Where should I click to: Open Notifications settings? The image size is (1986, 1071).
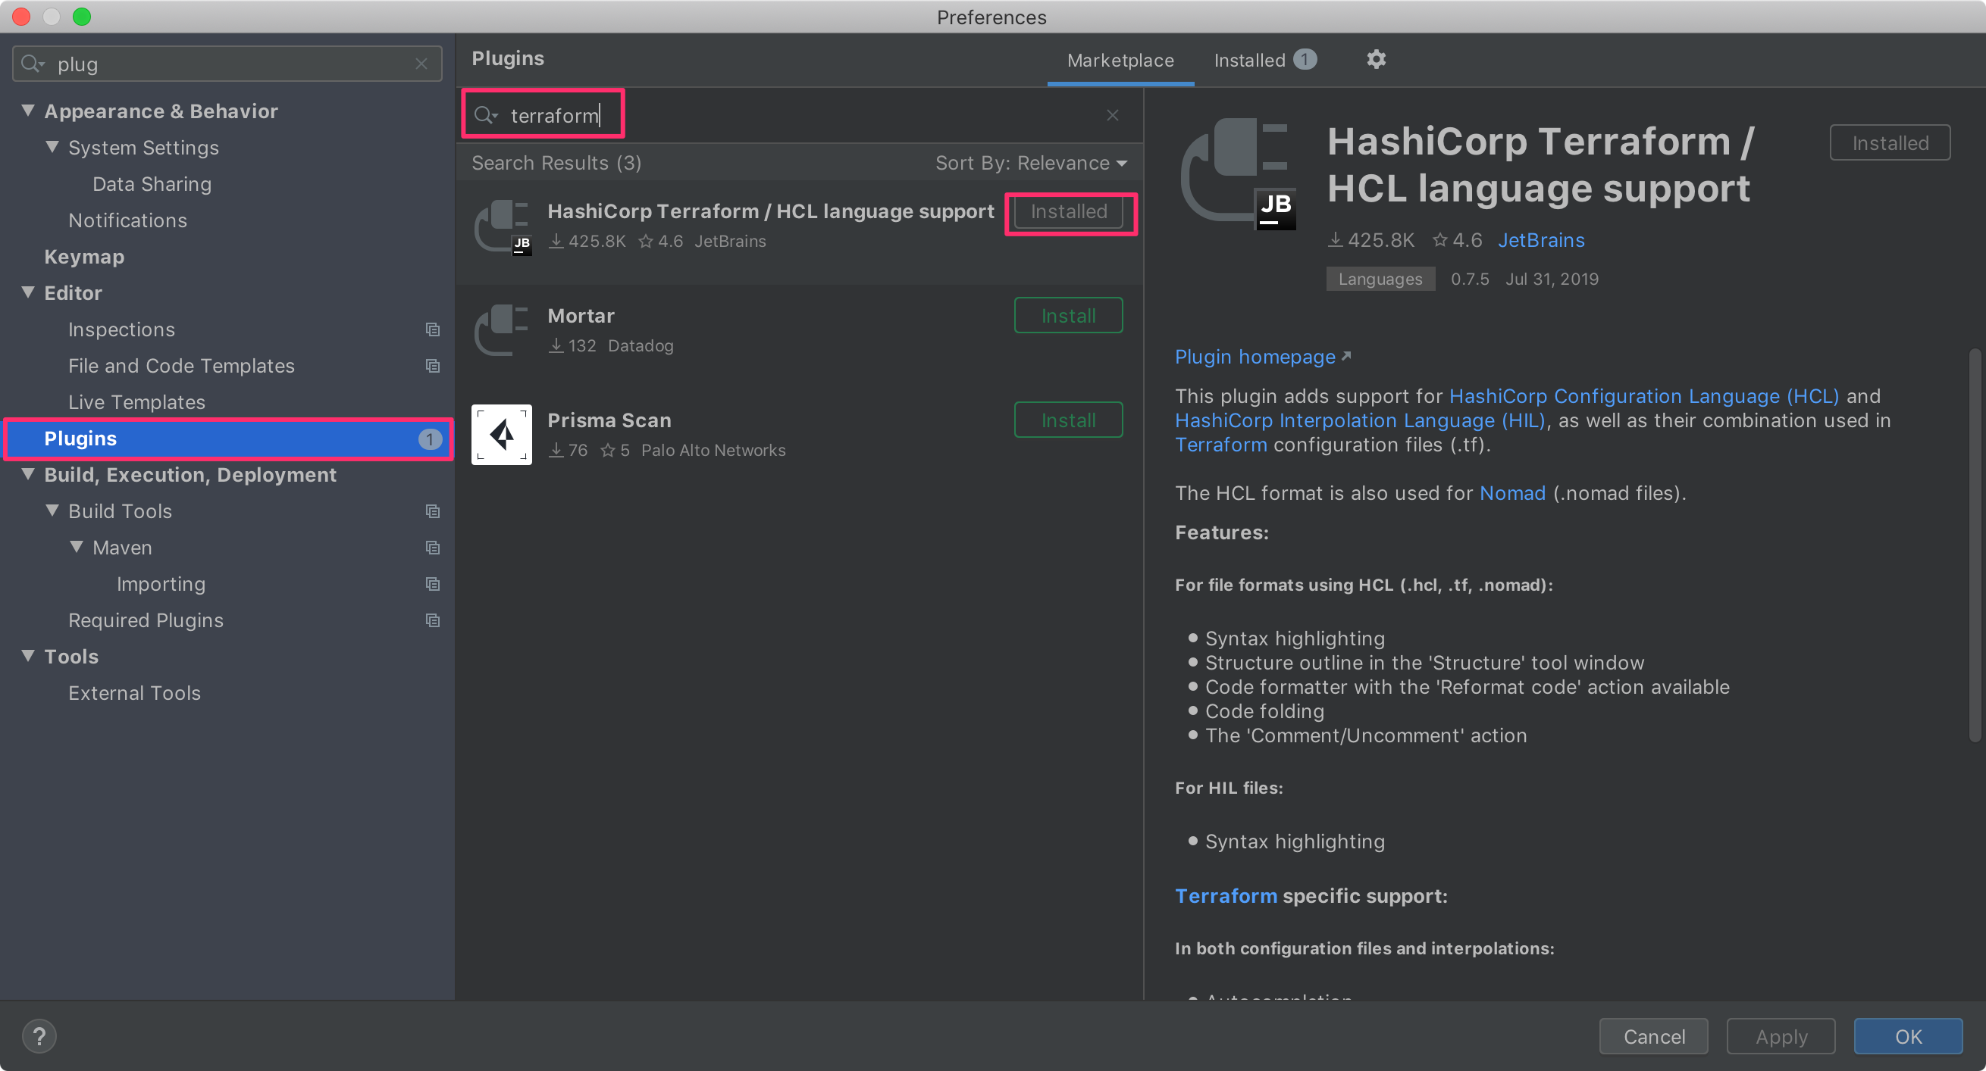pyautogui.click(x=127, y=220)
